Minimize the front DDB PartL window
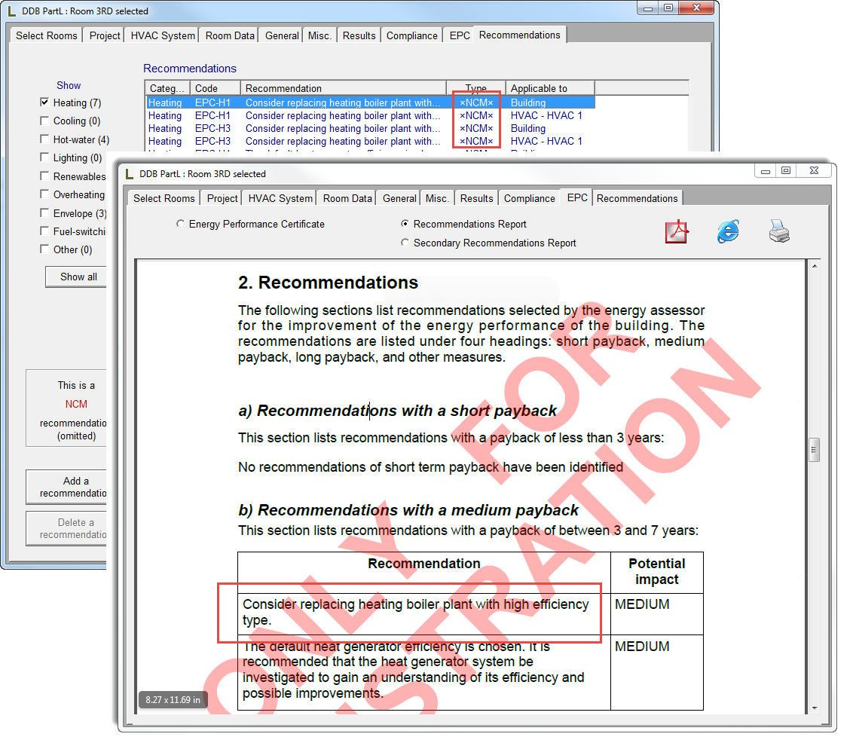The height and width of the screenshot is (743, 856). (x=766, y=171)
